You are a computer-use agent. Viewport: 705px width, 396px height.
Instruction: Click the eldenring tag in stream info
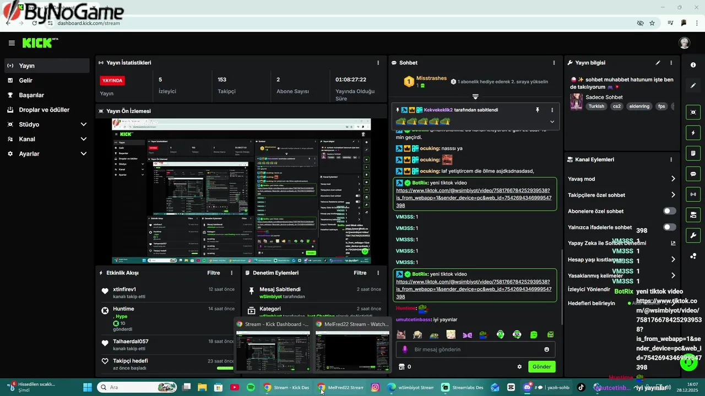click(639, 106)
